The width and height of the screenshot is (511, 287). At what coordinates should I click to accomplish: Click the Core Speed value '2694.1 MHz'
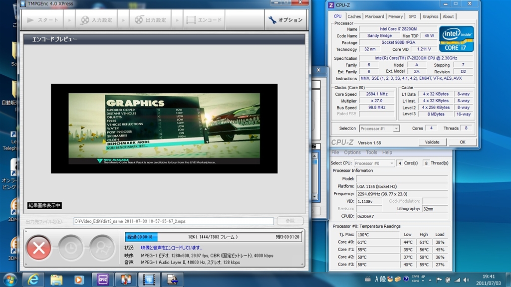pos(377,94)
